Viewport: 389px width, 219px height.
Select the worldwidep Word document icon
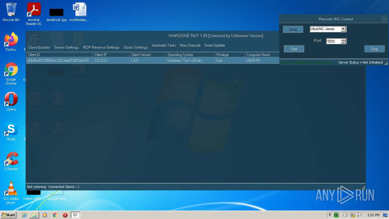pos(79,12)
